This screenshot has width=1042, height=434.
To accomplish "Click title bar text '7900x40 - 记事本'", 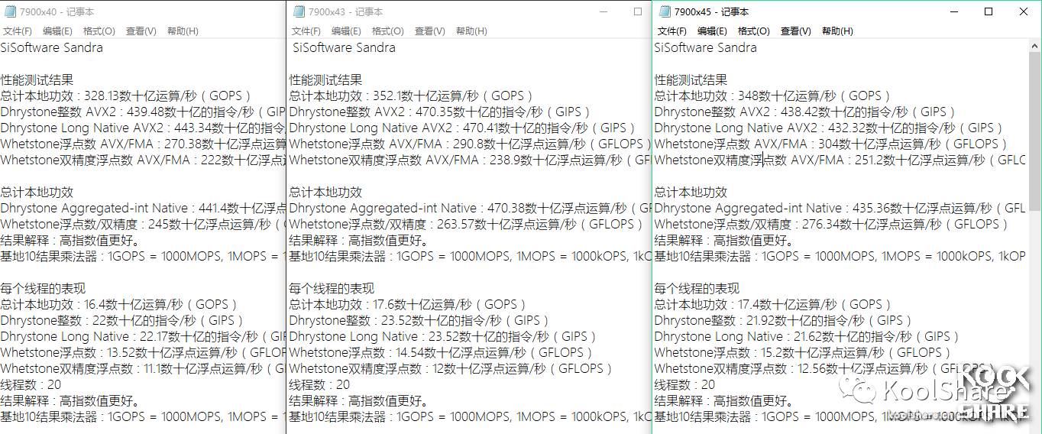I will (x=57, y=11).
